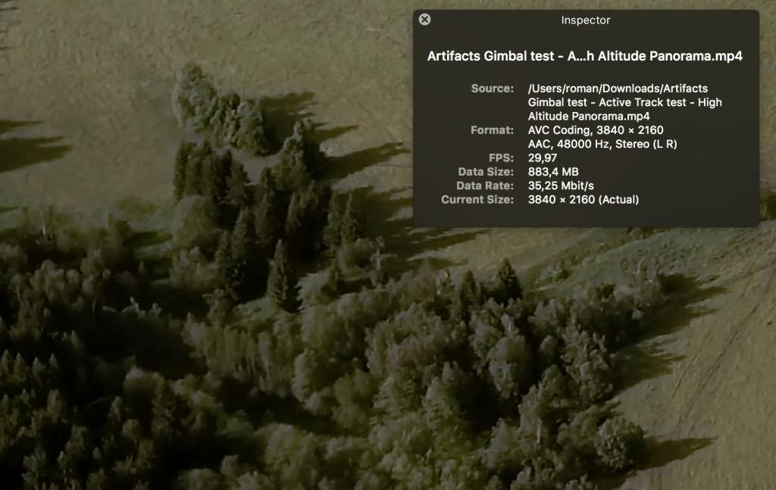Click the 883,4 MB value
This screenshot has width=776, height=490.
pyautogui.click(x=553, y=172)
